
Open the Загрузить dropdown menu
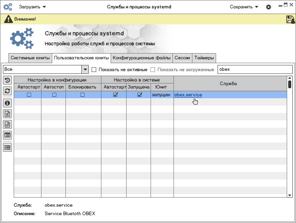(32, 7)
